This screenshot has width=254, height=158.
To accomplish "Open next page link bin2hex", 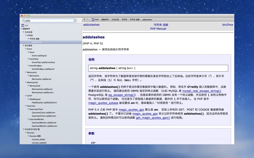I will coord(228,25).
